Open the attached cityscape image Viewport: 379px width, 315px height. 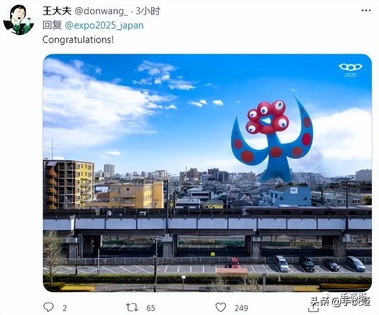click(207, 173)
